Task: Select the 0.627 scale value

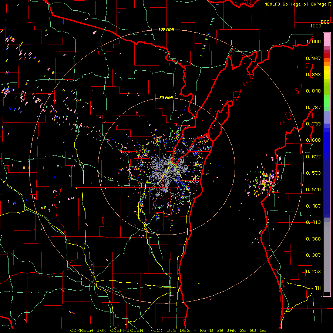Action: [x=313, y=157]
